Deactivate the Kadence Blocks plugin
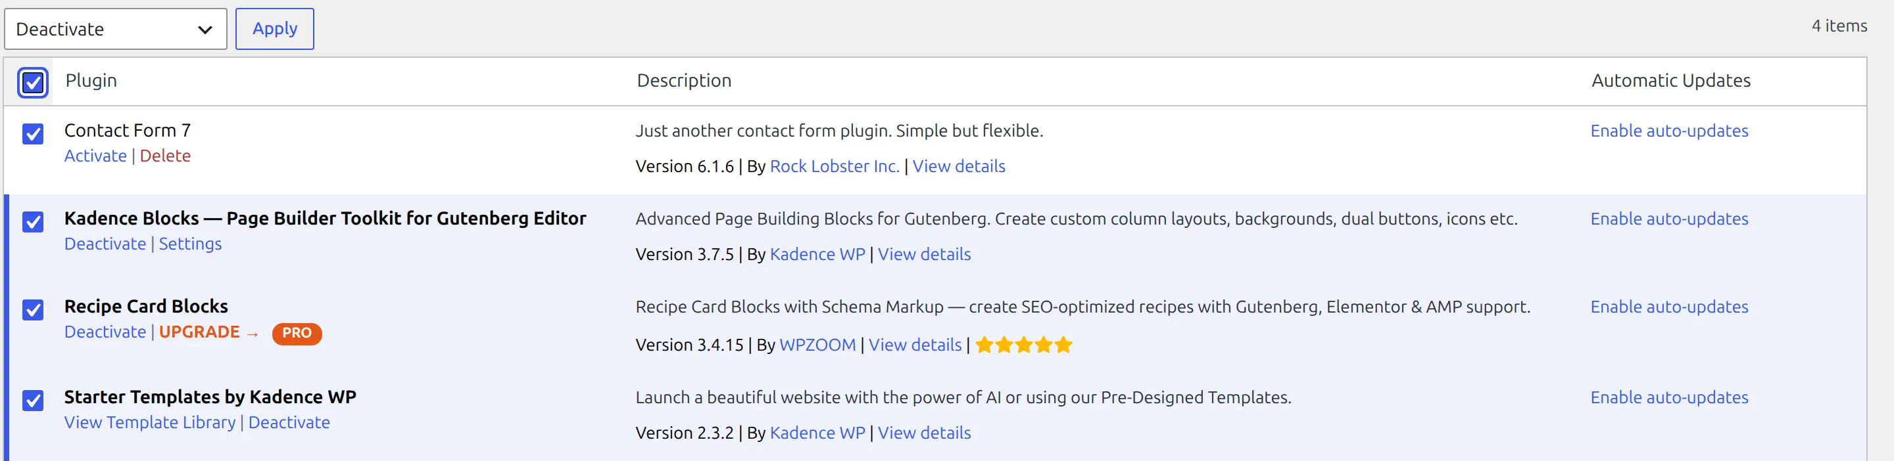This screenshot has width=1894, height=461. coord(105,244)
